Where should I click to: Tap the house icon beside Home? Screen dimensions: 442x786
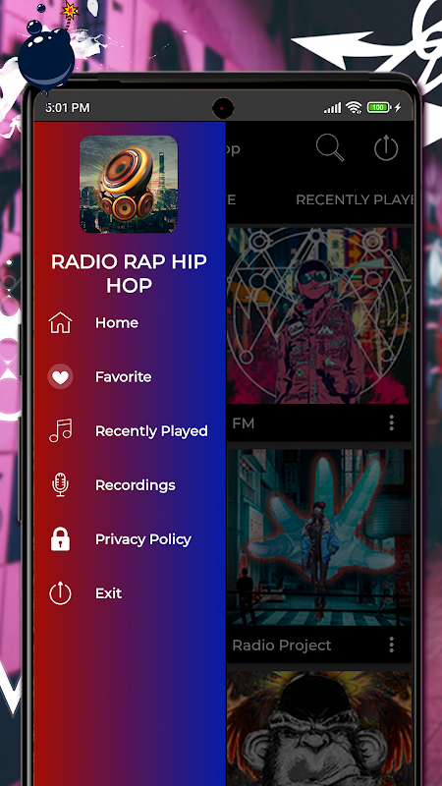[x=60, y=323]
